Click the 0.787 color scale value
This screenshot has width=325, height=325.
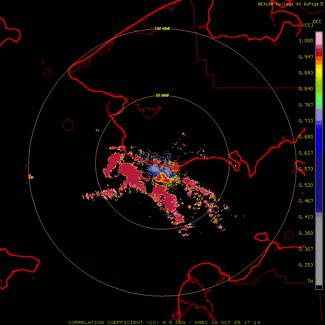pos(306,105)
